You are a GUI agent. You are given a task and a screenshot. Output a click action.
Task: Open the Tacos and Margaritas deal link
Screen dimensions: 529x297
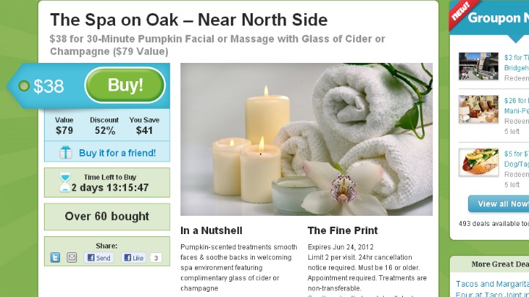tap(492, 284)
